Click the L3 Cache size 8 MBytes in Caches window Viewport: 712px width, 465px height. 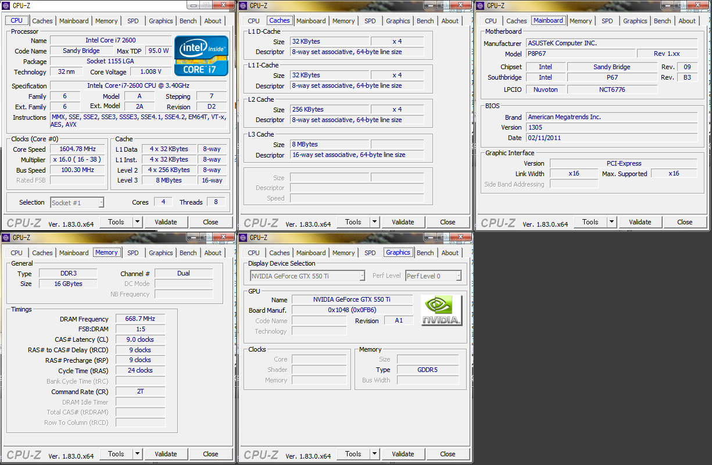point(329,144)
